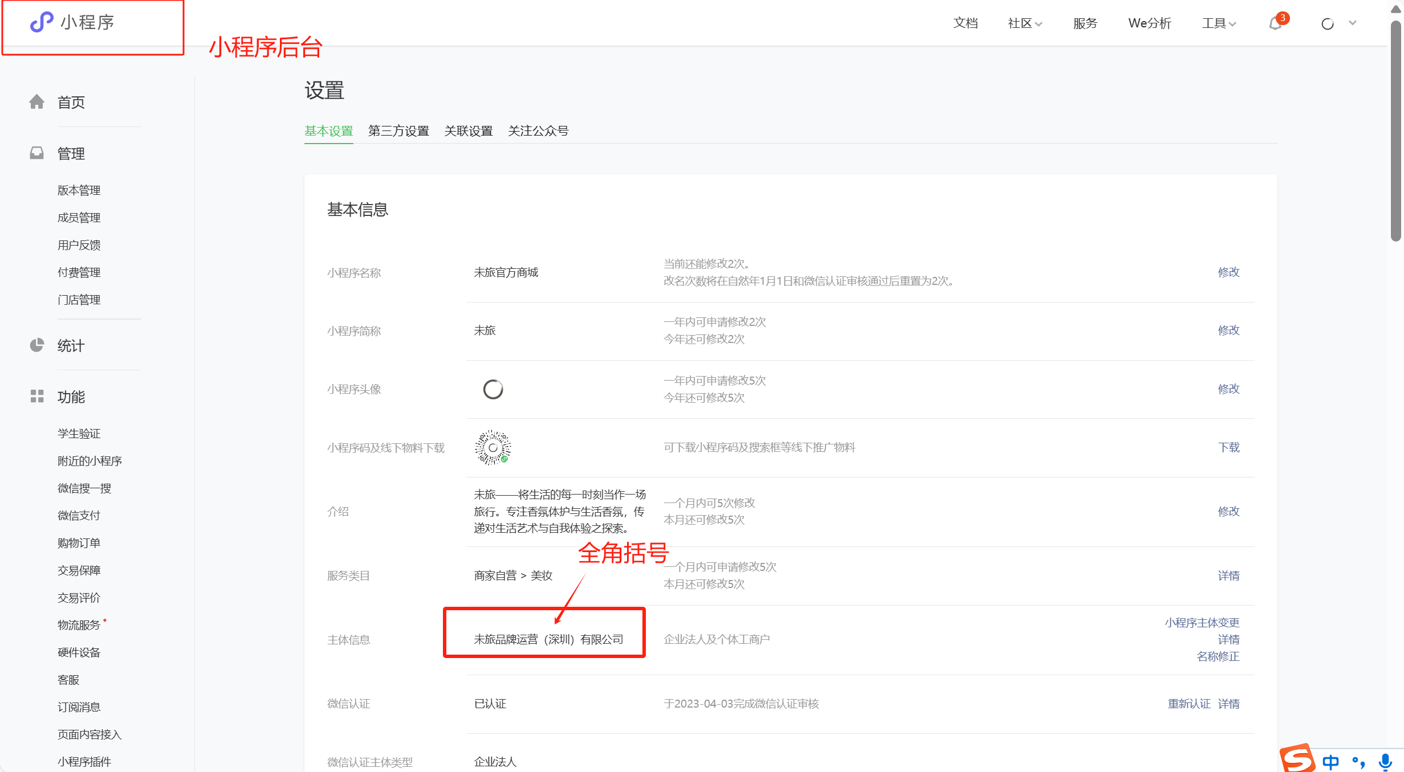Open the account dropdown arrow at top right

coord(1353,23)
